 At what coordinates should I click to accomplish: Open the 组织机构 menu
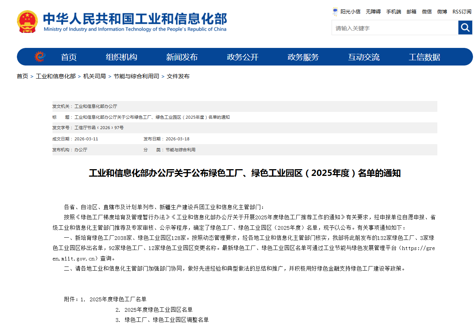point(121,57)
